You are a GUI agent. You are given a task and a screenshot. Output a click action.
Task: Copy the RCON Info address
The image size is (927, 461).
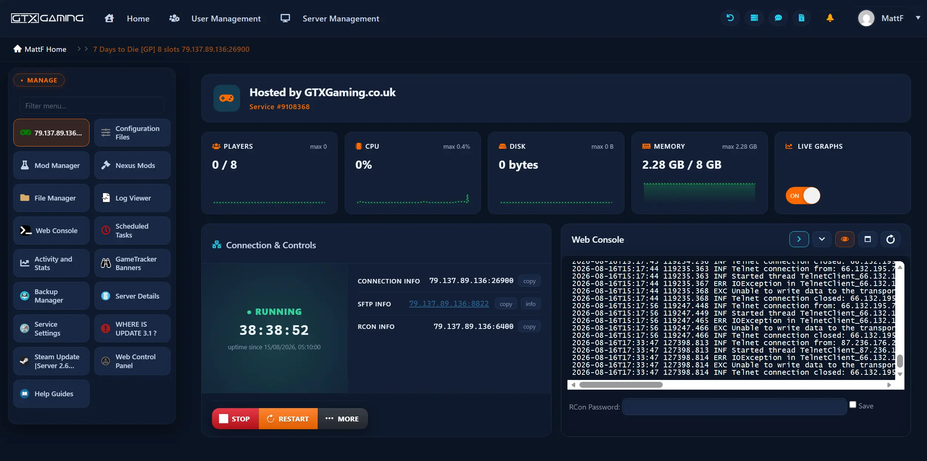(x=529, y=326)
